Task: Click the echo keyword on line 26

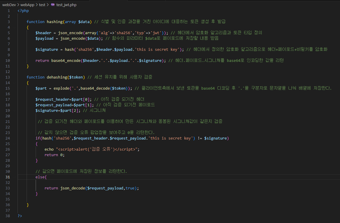Action: (49, 149)
